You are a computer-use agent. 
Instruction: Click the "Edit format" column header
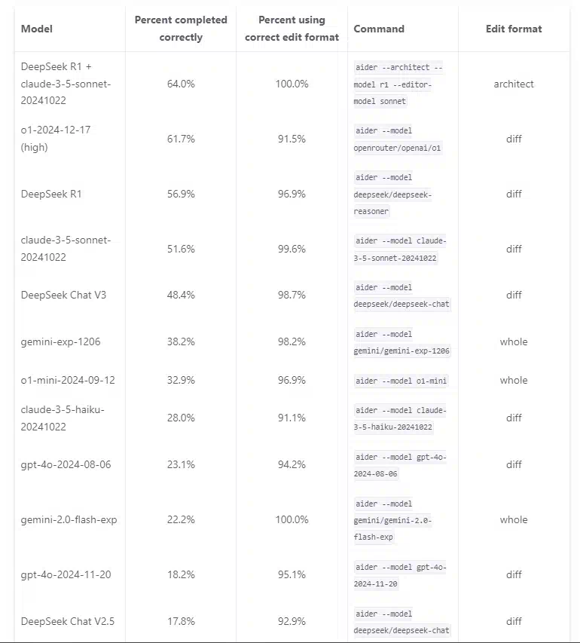514,29
